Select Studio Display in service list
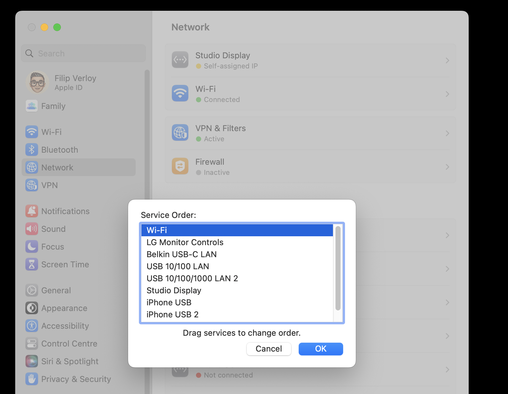508x394 pixels. tap(237, 290)
